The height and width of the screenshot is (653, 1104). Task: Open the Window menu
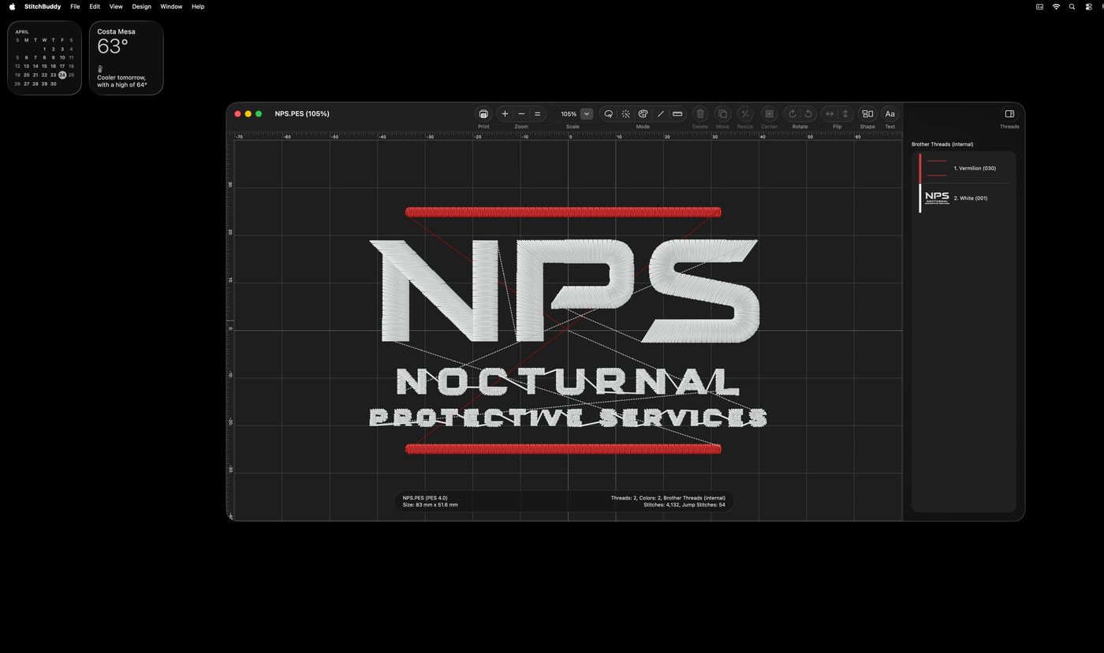[171, 6]
